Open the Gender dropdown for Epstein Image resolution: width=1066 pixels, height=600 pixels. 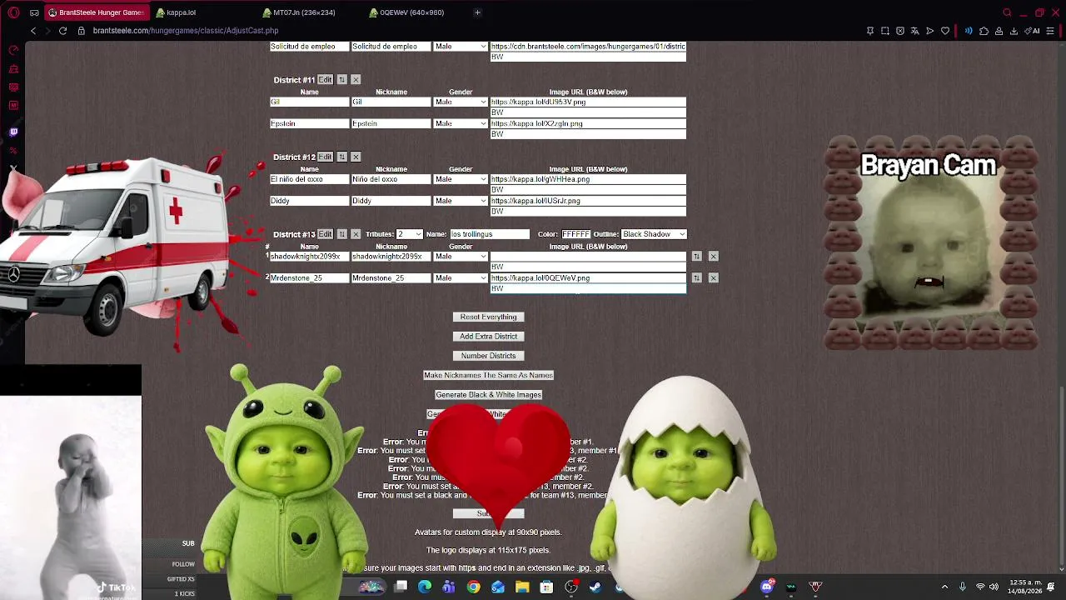point(461,123)
